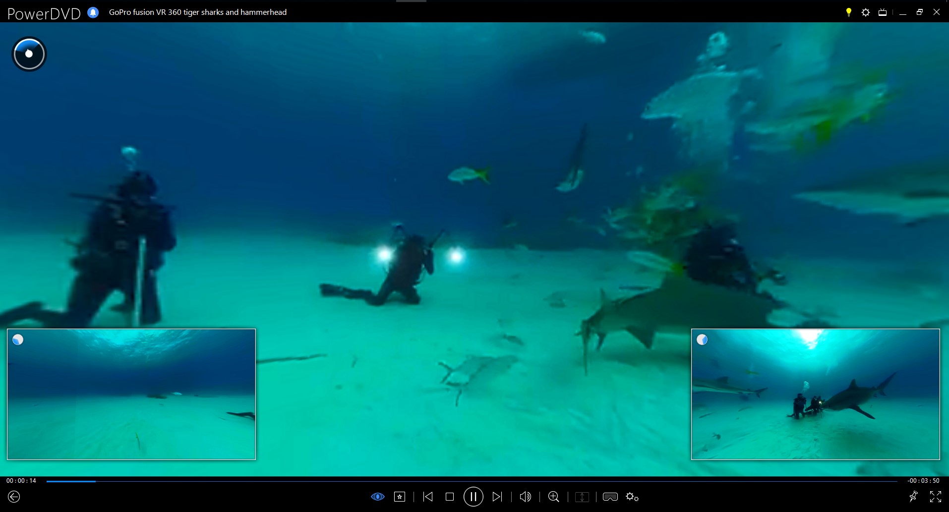Viewport: 949px width, 512px height.
Task: Toggle the blue eye viewing-mode control
Action: pos(378,496)
